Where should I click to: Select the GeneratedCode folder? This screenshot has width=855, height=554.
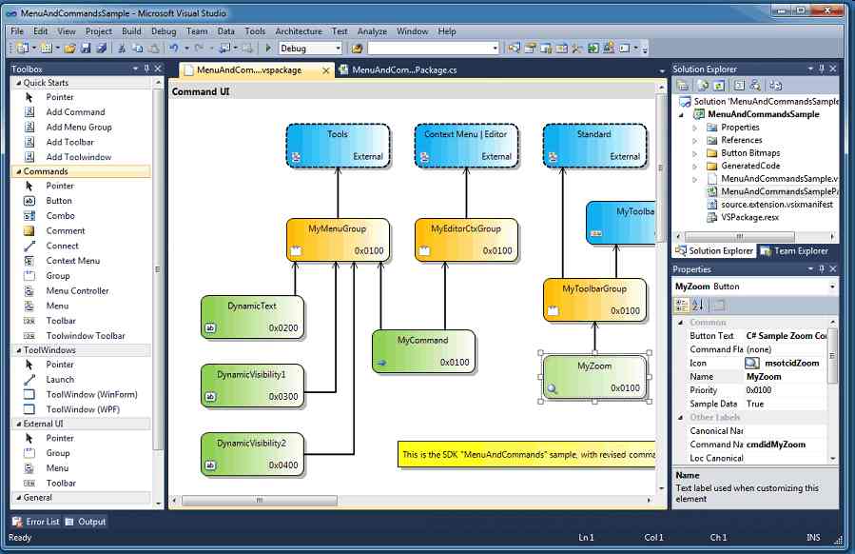click(750, 166)
